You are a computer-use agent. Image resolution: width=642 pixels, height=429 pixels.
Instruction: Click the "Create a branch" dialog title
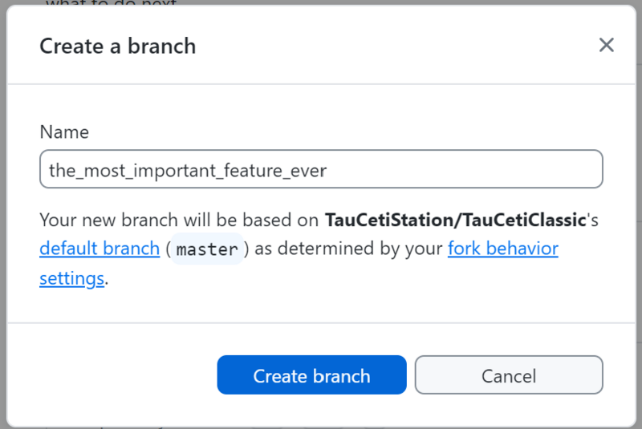pyautogui.click(x=118, y=46)
